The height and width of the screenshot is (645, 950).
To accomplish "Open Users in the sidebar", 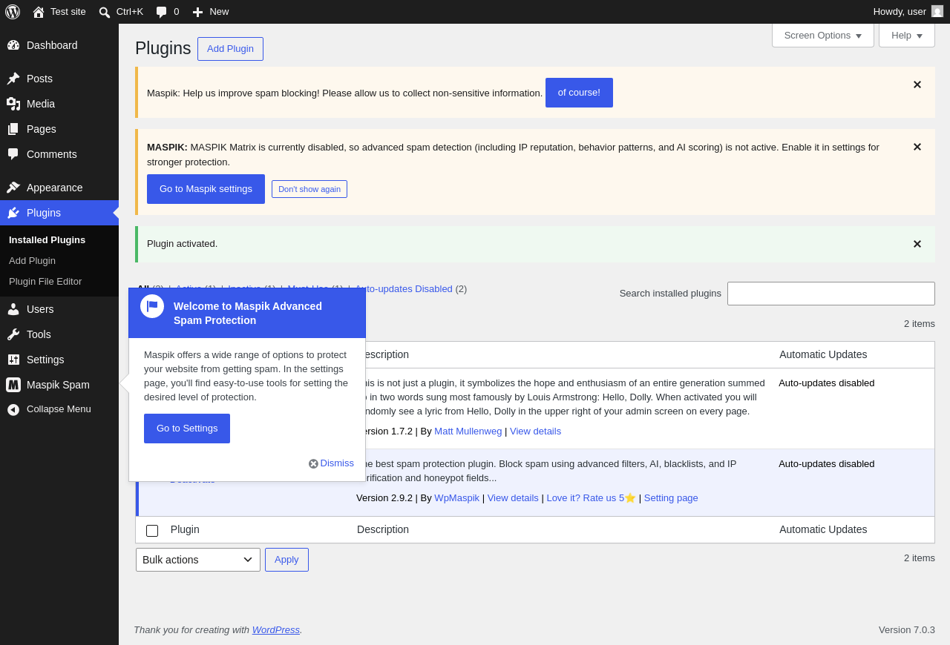I will [x=59, y=309].
